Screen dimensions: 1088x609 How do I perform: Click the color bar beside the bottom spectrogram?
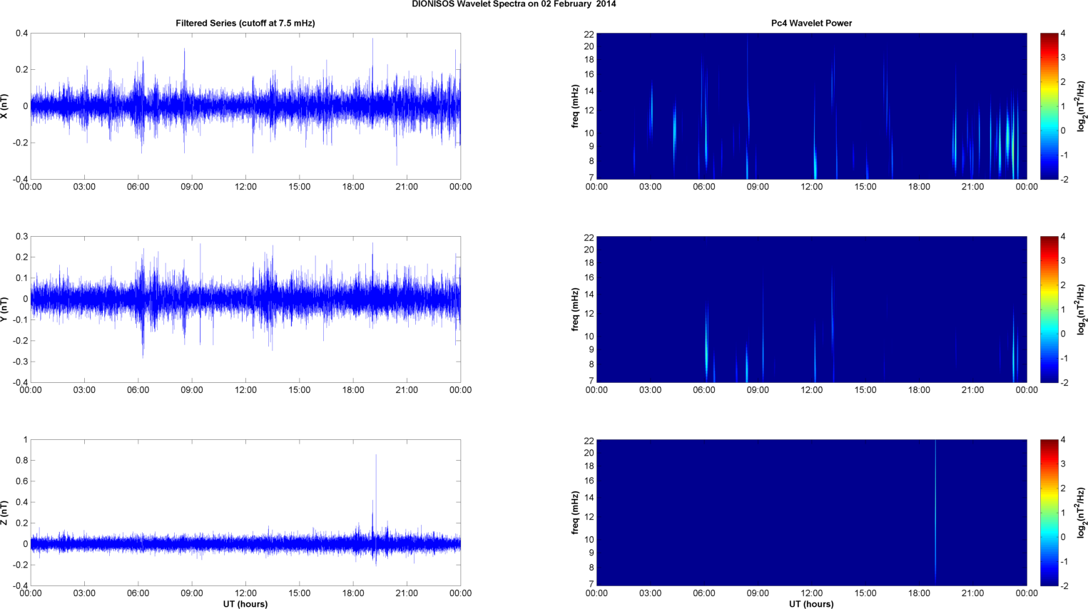pos(1049,513)
